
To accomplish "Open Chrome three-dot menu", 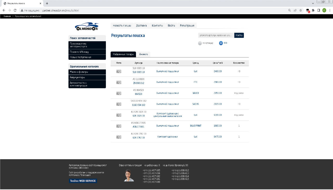I will click(x=330, y=10).
